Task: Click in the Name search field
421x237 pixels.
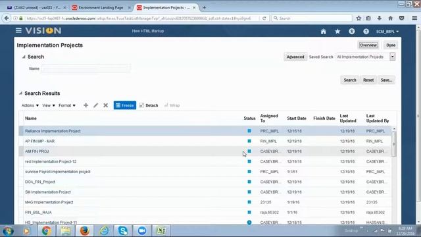Action: pos(86,68)
